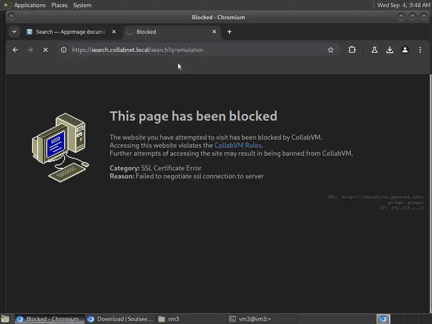Click show desktop icon in taskbar

point(5,319)
